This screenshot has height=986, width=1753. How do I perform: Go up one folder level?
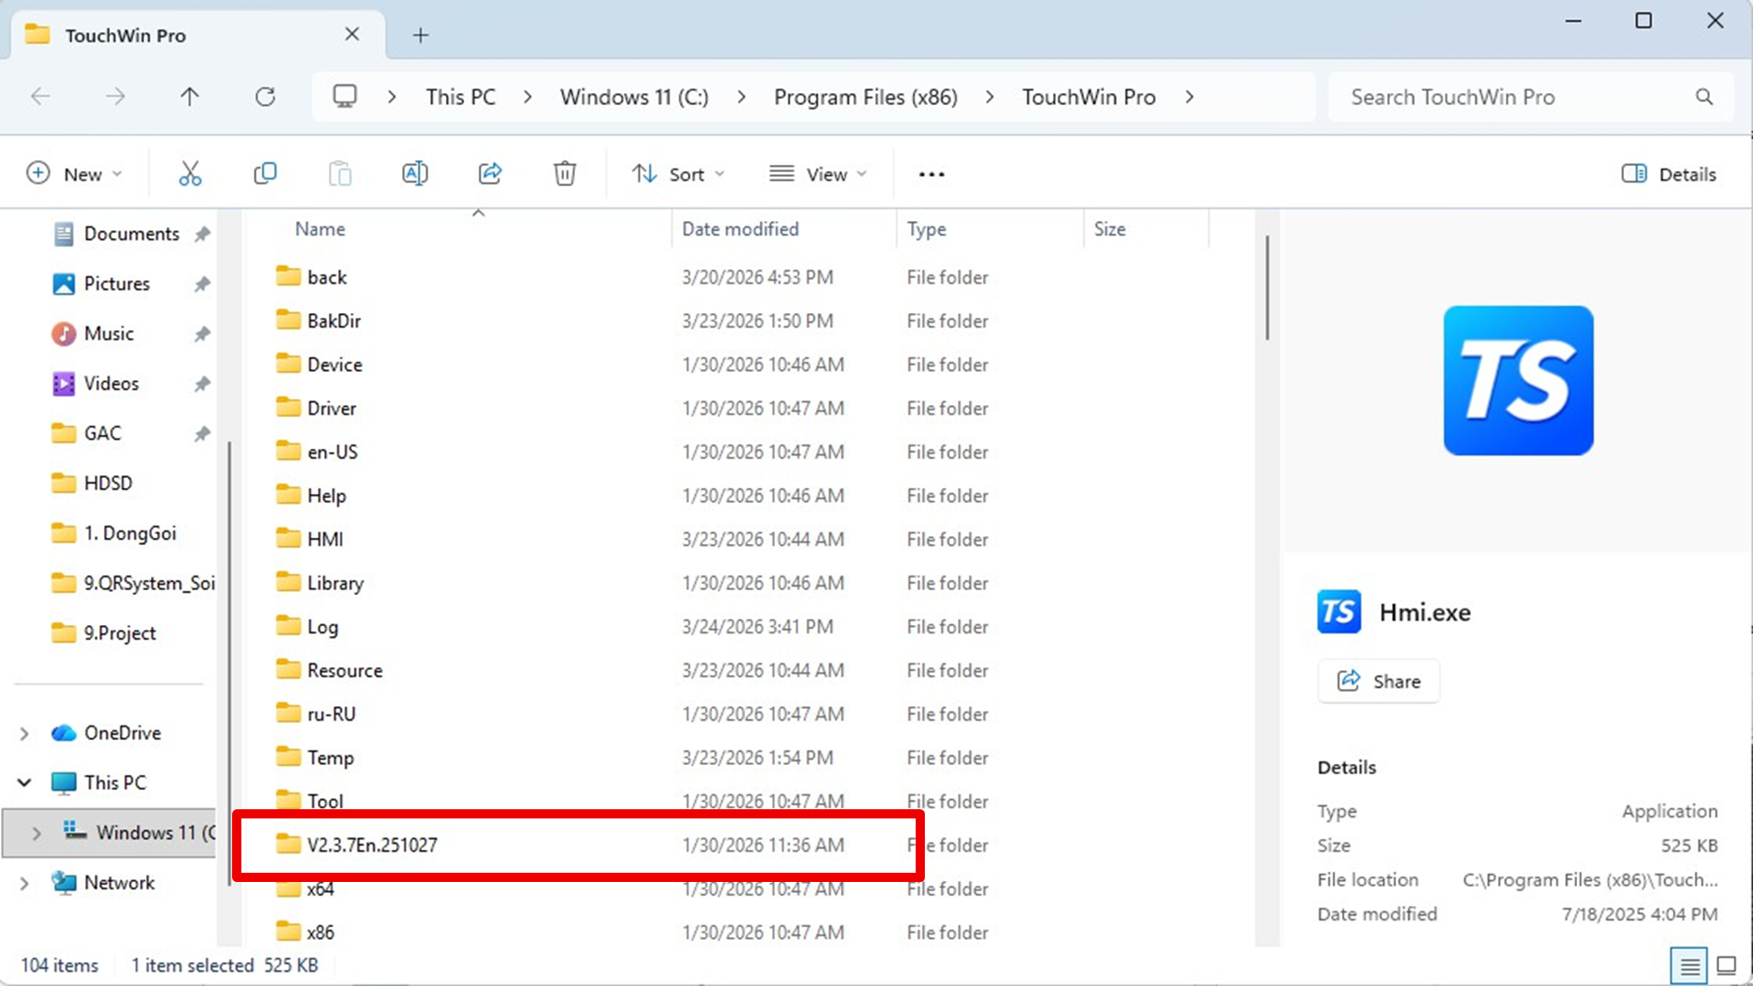[190, 97]
